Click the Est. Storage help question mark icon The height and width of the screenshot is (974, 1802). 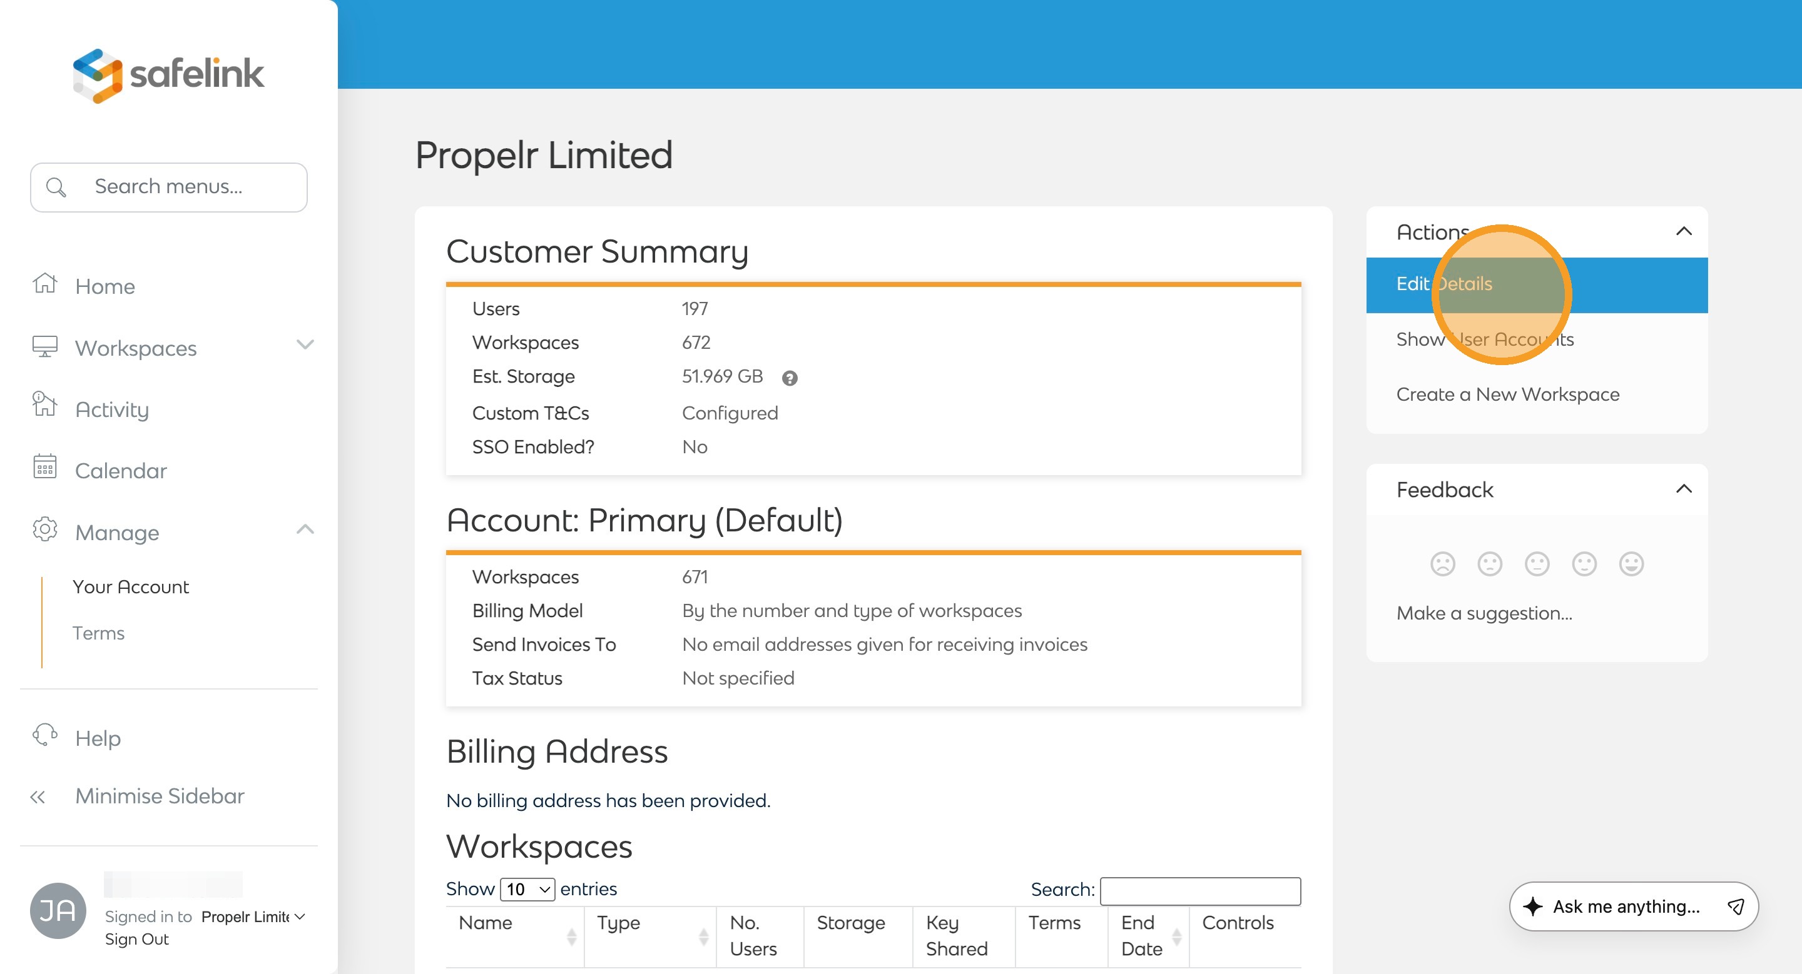pos(789,378)
